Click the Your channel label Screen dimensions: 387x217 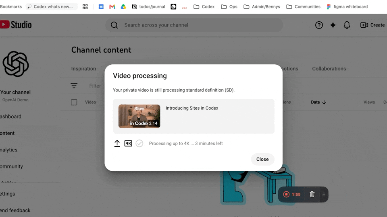click(x=15, y=92)
